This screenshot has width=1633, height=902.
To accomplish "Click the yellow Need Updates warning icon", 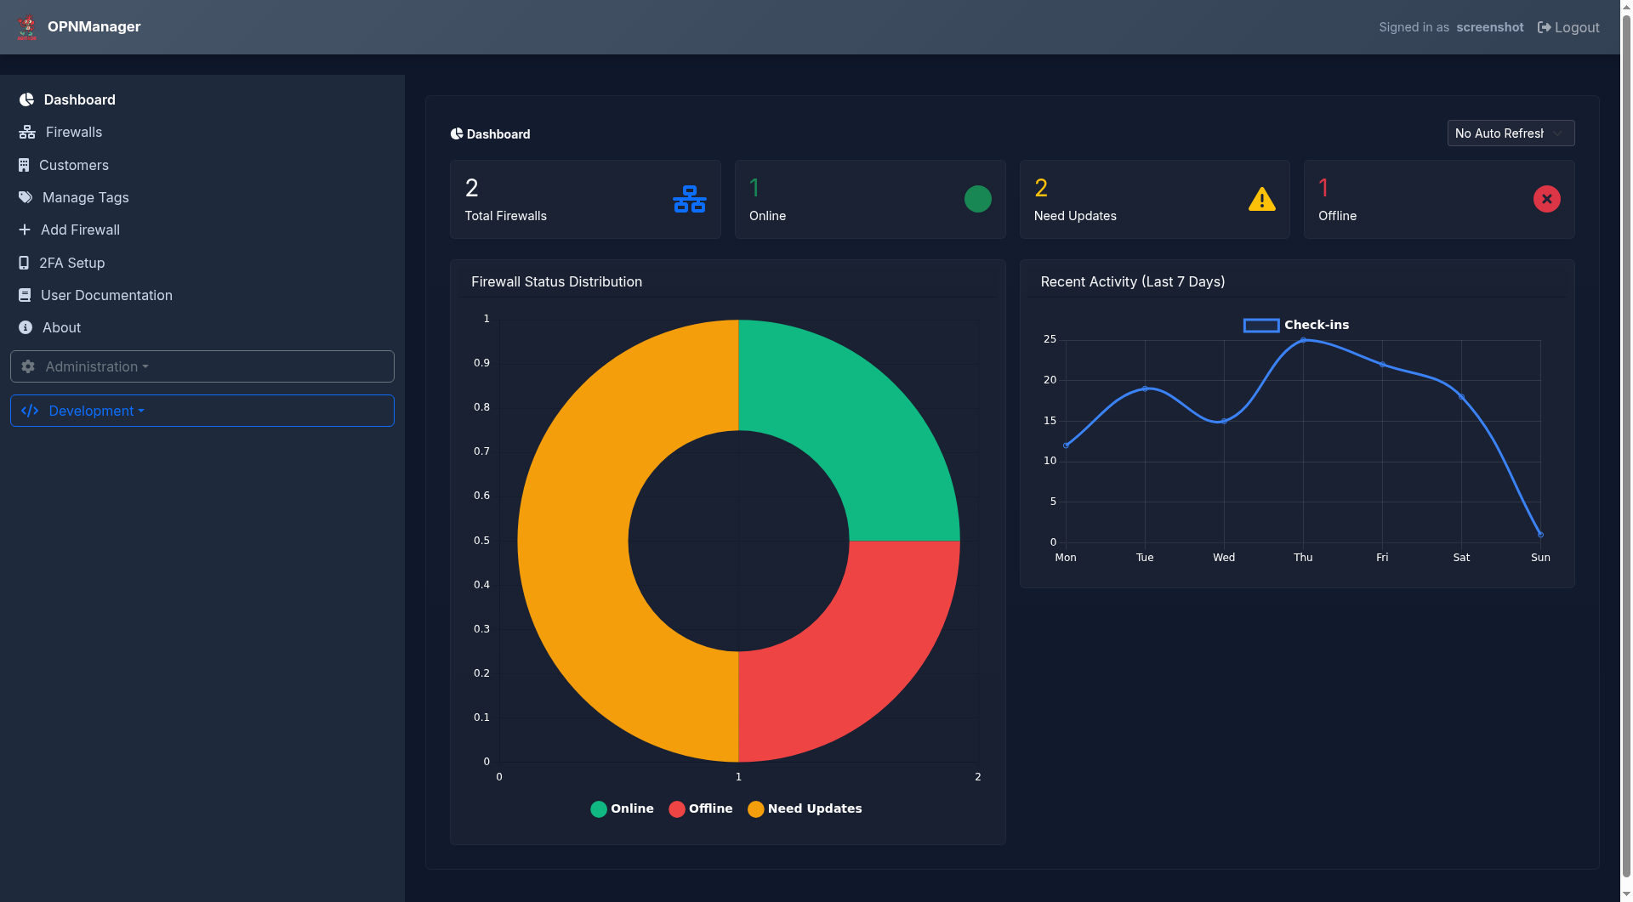I will (x=1261, y=199).
